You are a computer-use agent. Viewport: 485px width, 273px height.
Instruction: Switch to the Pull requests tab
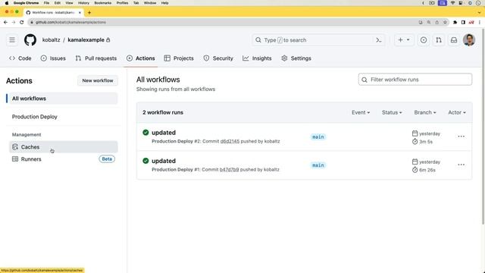(x=96, y=58)
